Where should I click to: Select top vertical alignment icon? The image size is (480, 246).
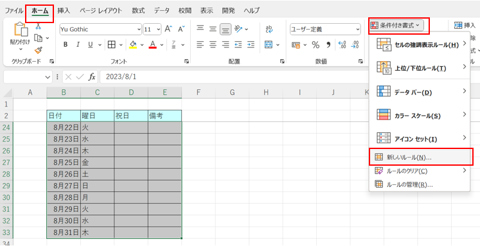click(x=200, y=29)
